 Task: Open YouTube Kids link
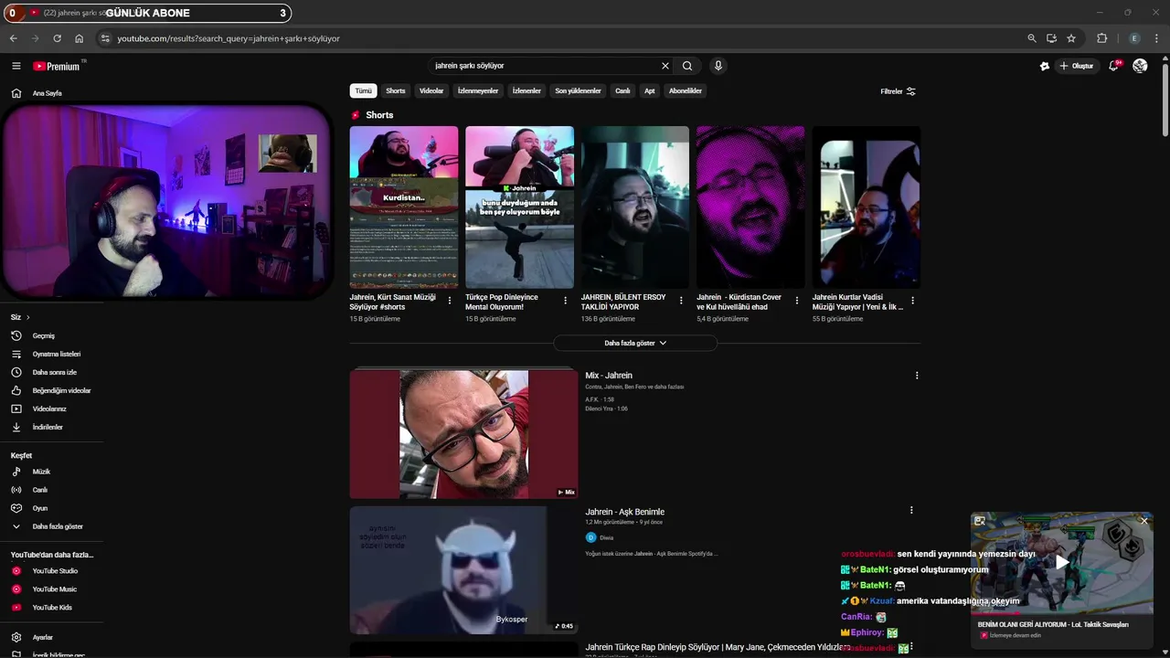pyautogui.click(x=51, y=608)
